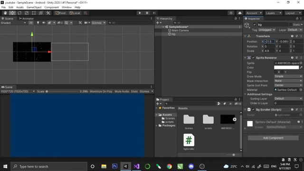Pick sprite with object selector circle
The width and height of the screenshot is (304, 171).
tap(301, 63)
